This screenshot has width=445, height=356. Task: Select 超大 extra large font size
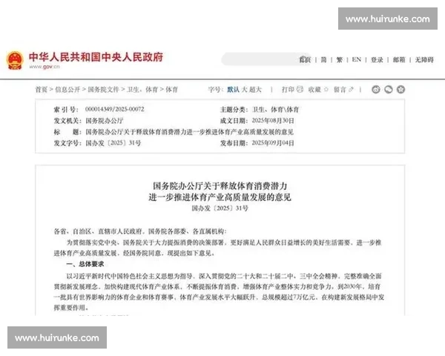coord(255,90)
